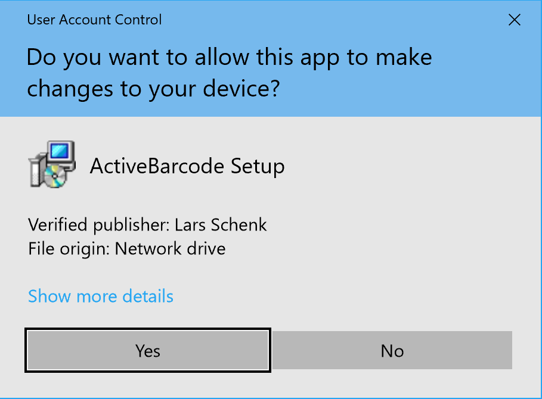Click the ActiveBarcode Setup installer icon
542x399 pixels.
tap(51, 164)
